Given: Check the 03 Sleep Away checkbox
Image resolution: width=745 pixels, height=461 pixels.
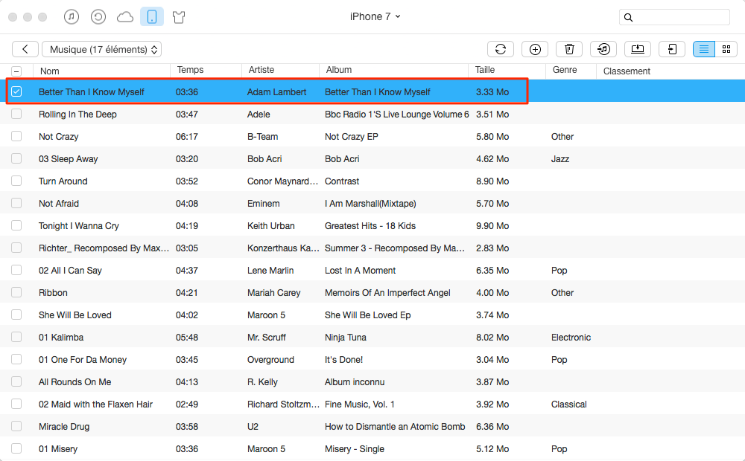Looking at the screenshot, I should tap(16, 158).
